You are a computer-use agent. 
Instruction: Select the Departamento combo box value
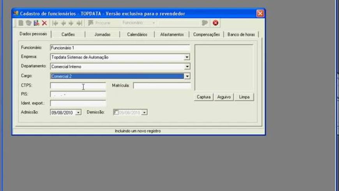117,67
